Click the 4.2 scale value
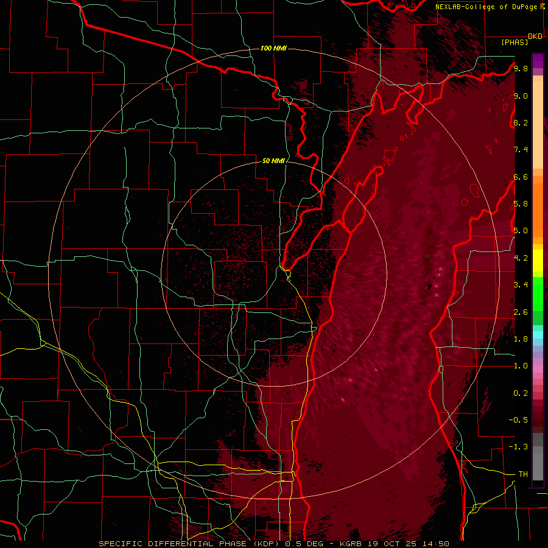Viewport: 548px width, 548px height. pyautogui.click(x=521, y=258)
